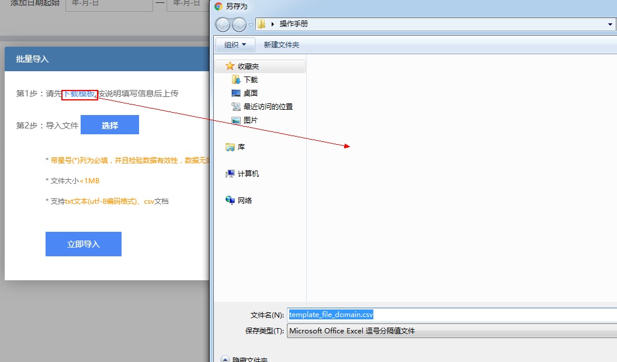Image resolution: width=617 pixels, height=362 pixels.
Task: Expand the address bar path dropdown
Action: click(x=611, y=25)
